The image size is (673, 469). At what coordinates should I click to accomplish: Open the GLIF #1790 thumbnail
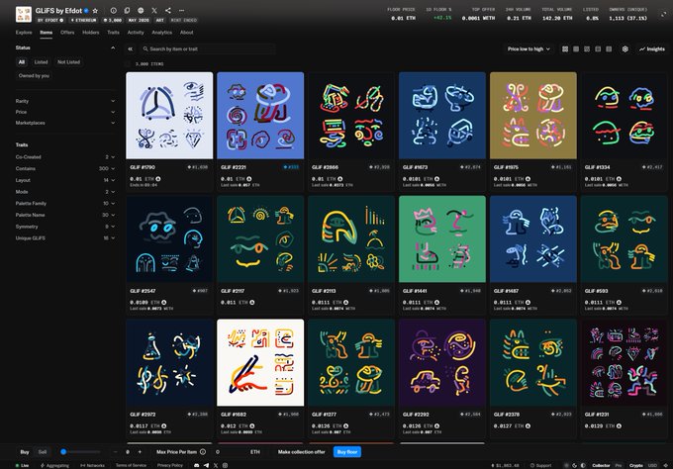[169, 116]
